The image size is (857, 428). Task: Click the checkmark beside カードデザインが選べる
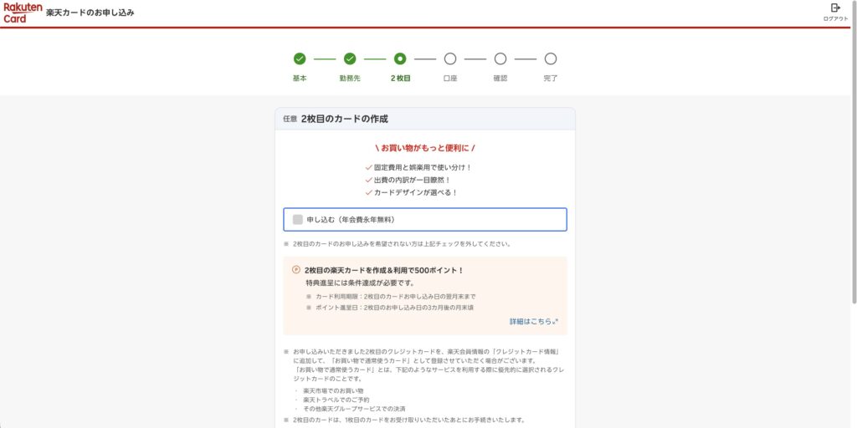[368, 192]
